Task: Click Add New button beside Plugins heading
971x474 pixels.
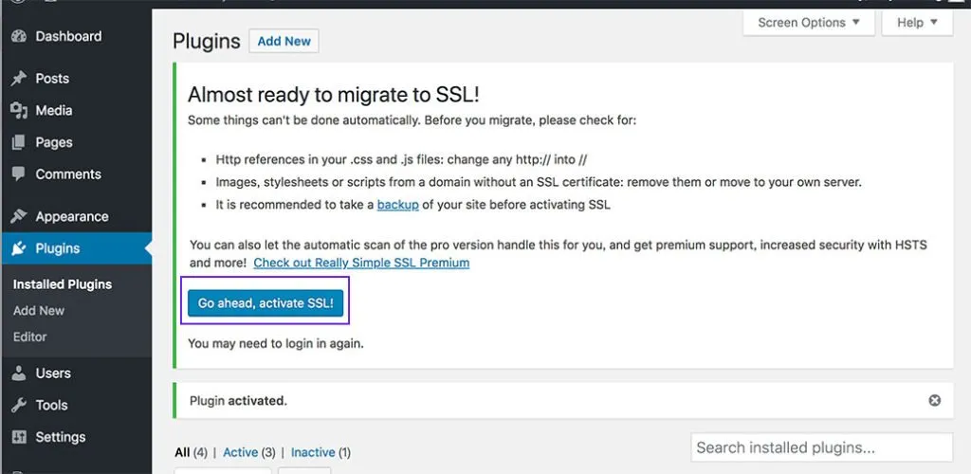Action: [284, 42]
